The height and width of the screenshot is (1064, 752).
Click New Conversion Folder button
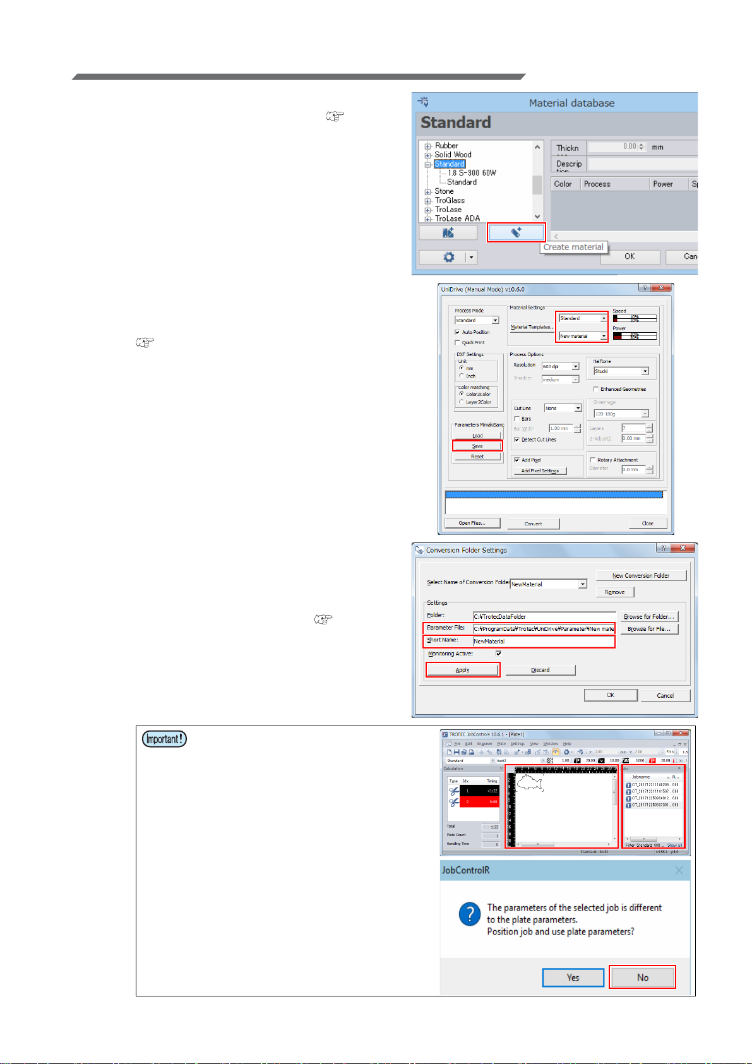coord(641,575)
